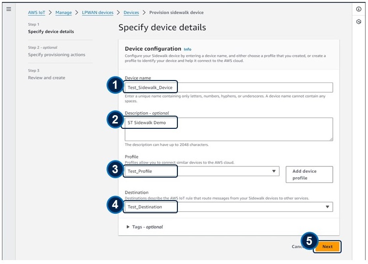Click the hexagon icon under the info icon
Image resolution: width=368 pixels, height=264 pixels.
tap(359, 22)
